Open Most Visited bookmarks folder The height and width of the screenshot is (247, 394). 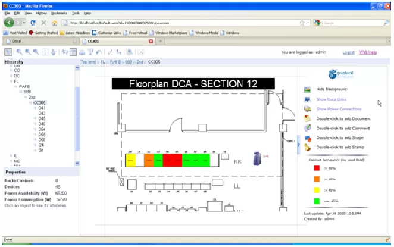pyautogui.click(x=15, y=33)
